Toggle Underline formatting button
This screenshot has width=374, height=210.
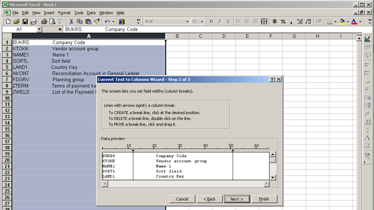tap(228, 22)
